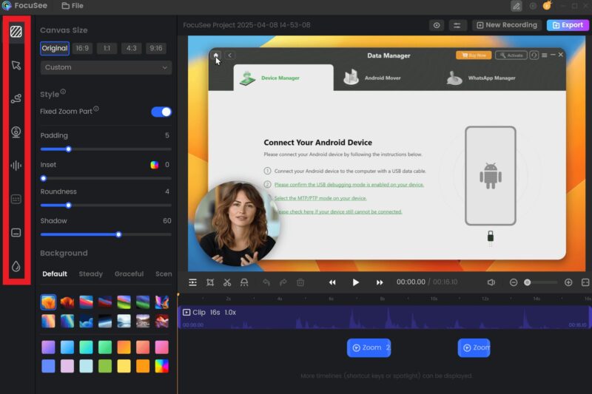The height and width of the screenshot is (394, 592).
Task: Open the File menu
Action: coord(73,6)
